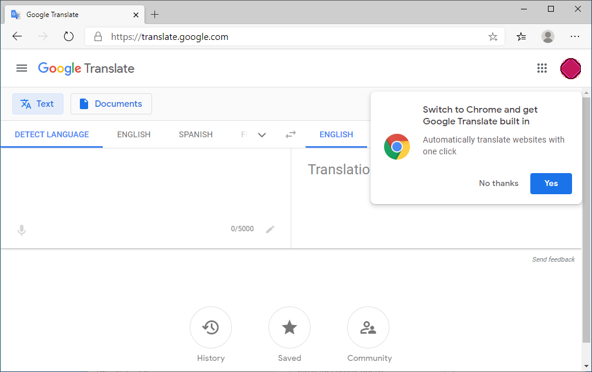Open translation History
Image resolution: width=592 pixels, height=372 pixels.
[211, 327]
